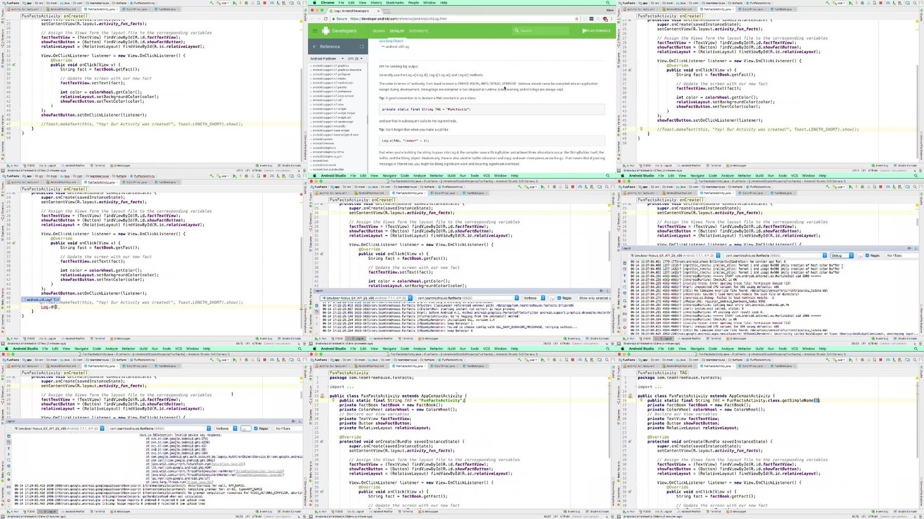
Task: Bookmark the Log reference page with the star icon
Action: [577, 18]
